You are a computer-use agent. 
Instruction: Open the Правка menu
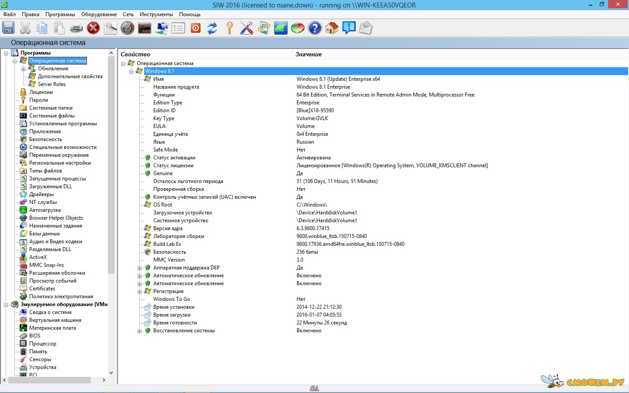click(x=31, y=14)
